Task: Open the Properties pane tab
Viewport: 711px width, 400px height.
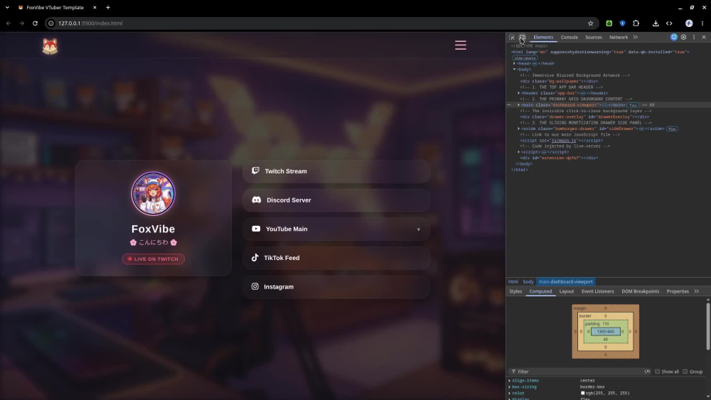Action: pyautogui.click(x=678, y=291)
